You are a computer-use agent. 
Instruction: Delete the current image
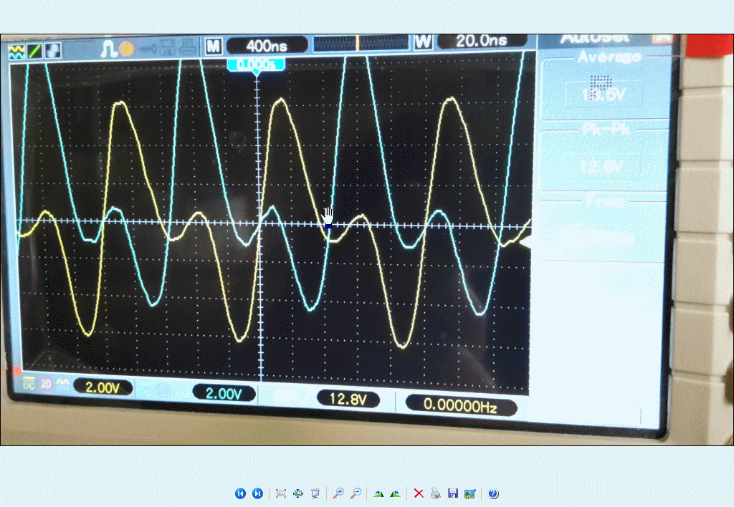419,493
